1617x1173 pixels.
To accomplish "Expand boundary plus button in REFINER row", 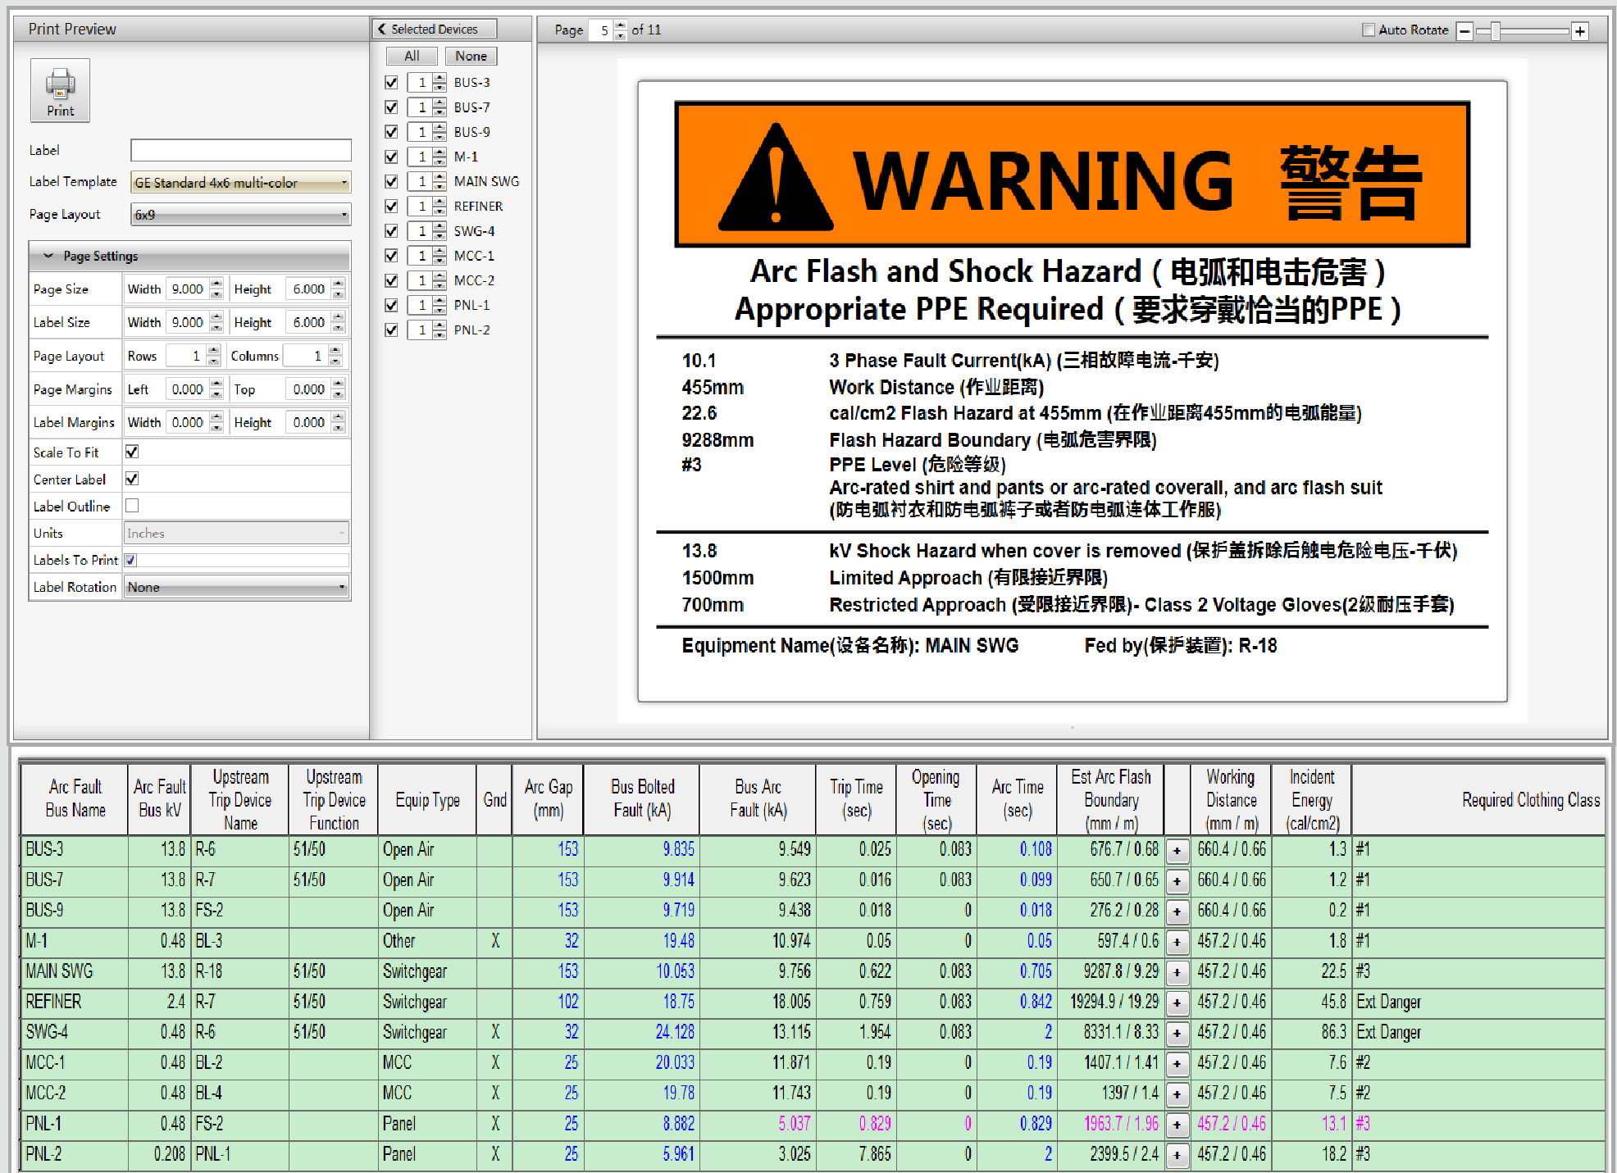I will (x=1177, y=1003).
